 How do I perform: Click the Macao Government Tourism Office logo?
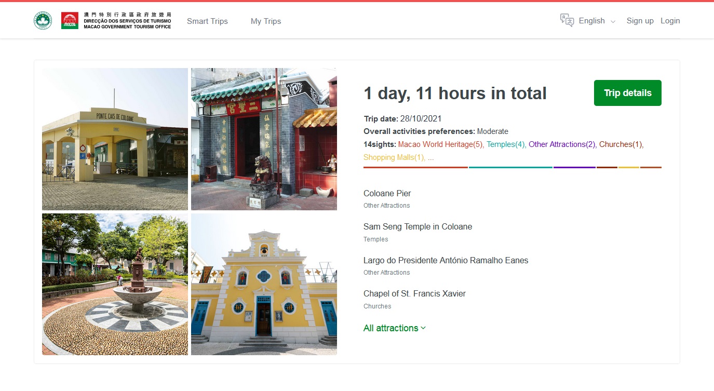click(x=116, y=21)
